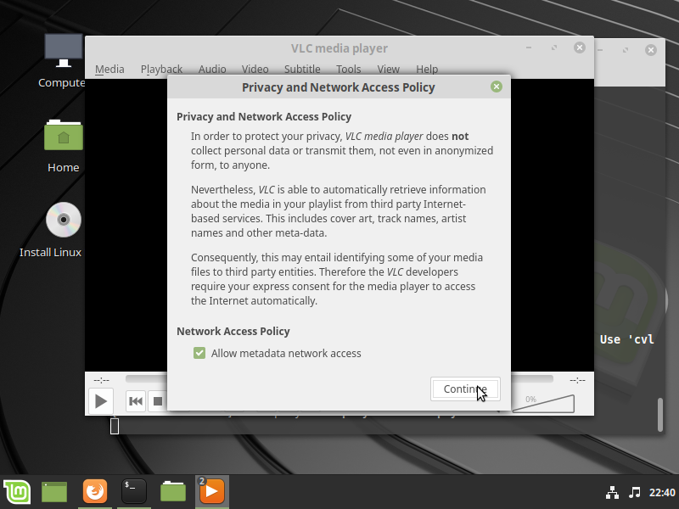Open the Tools menu in VLC

click(349, 70)
